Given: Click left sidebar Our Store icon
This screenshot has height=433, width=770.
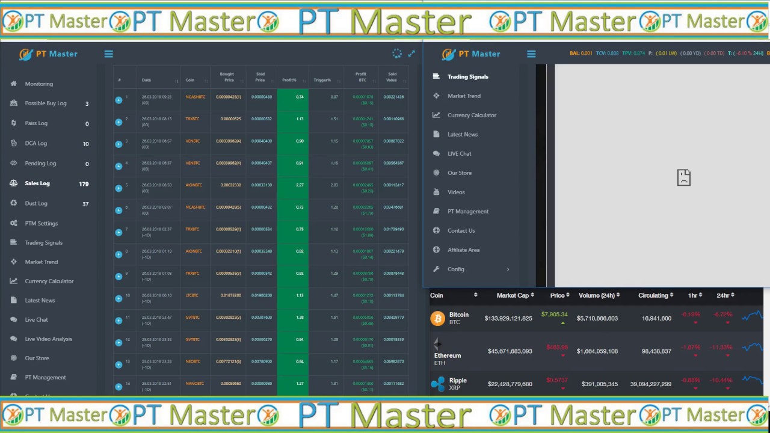Looking at the screenshot, I should click(13, 358).
